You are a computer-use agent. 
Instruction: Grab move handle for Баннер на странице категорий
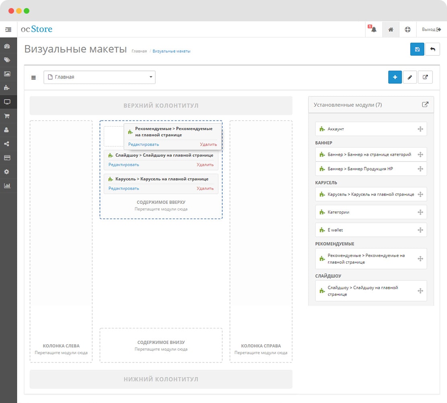420,154
